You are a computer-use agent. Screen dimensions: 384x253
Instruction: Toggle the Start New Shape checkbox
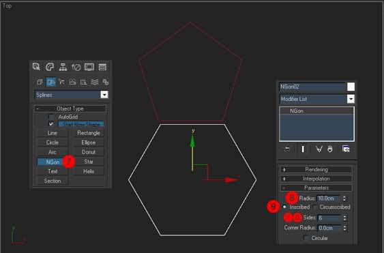pos(51,124)
